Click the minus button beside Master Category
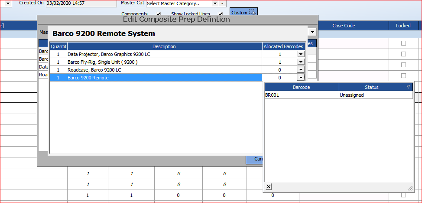 [222, 3]
